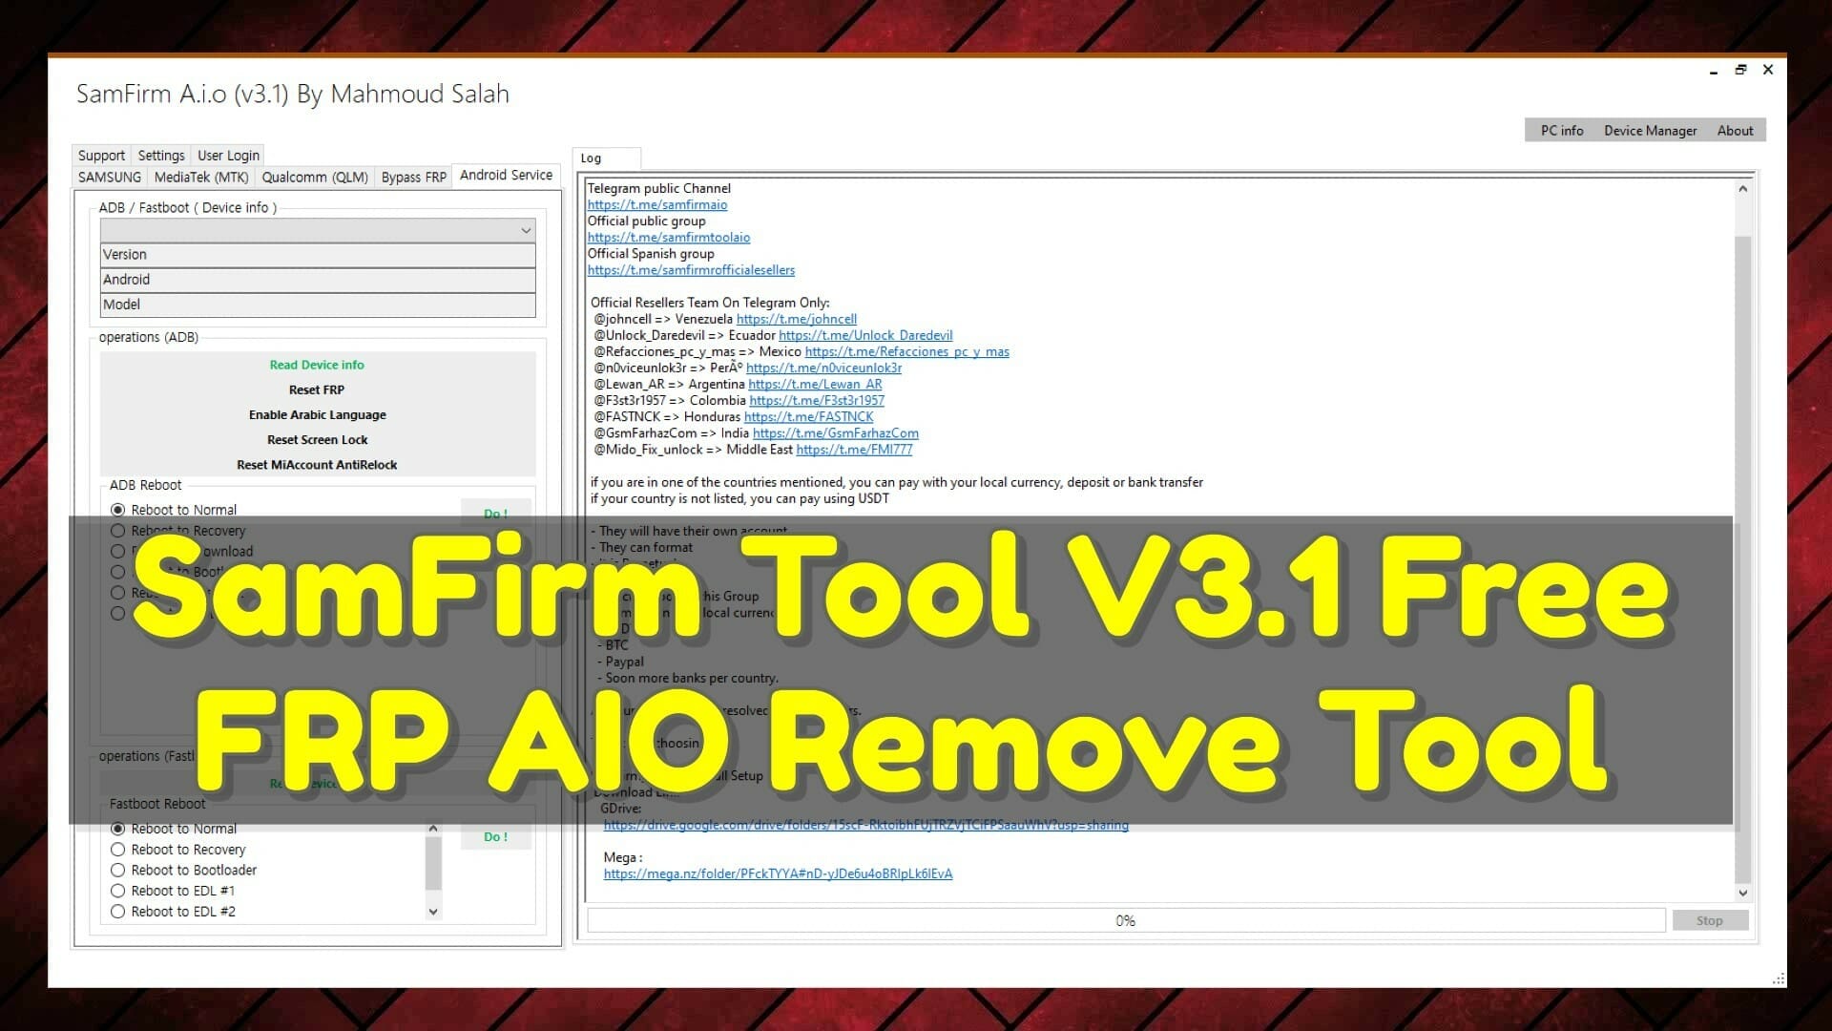
Task: Drag the progress bar at 0%
Action: point(1122,920)
